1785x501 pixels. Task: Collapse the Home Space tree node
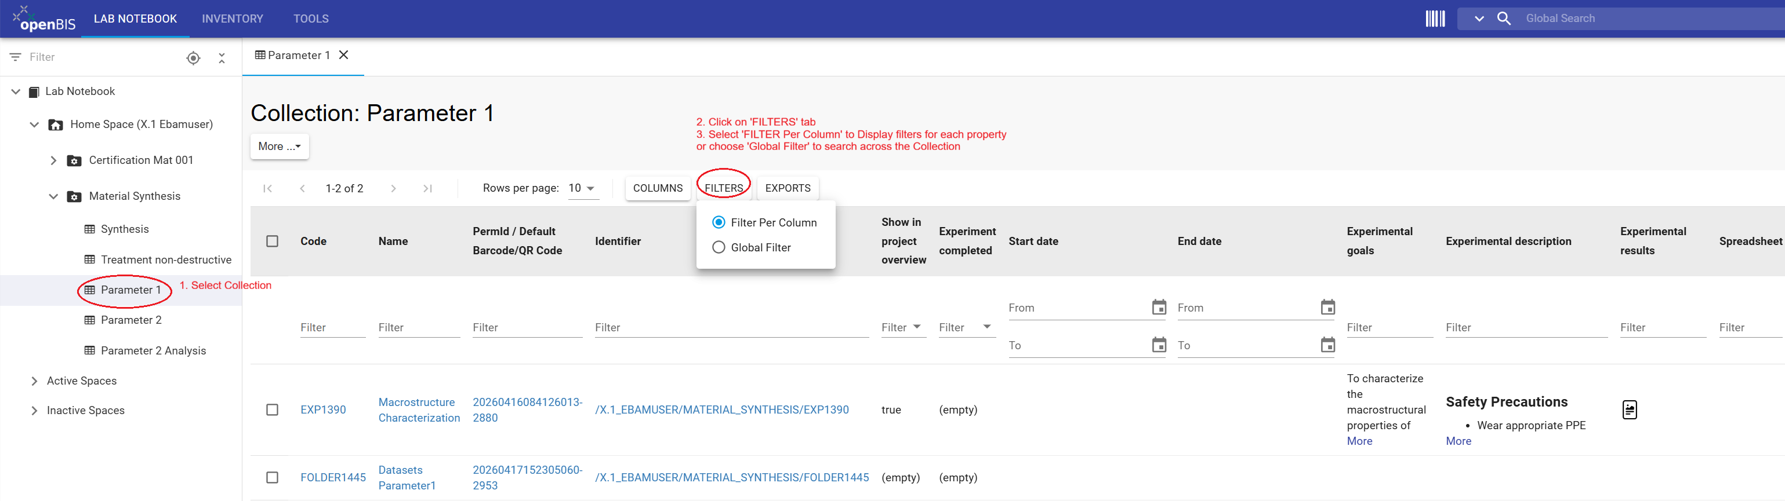pyautogui.click(x=34, y=125)
